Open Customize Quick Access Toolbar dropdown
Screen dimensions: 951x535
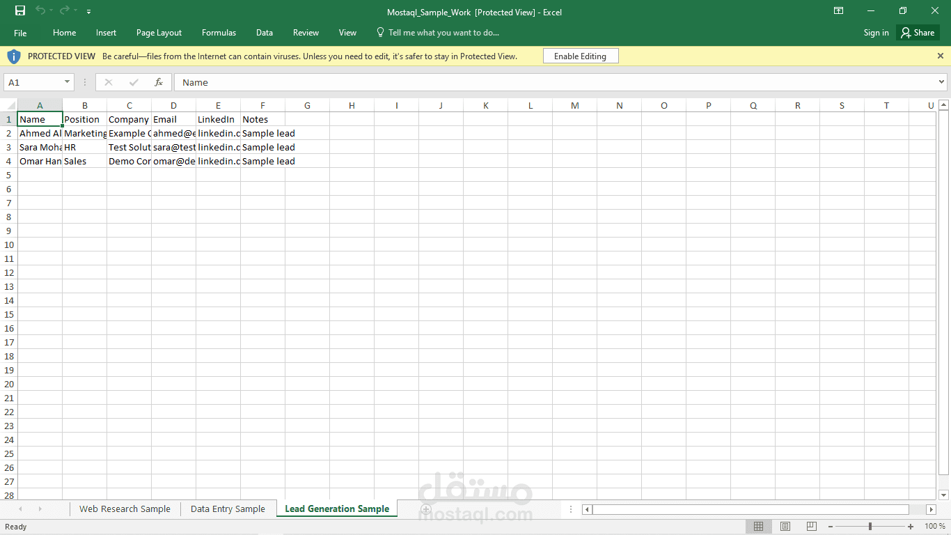[x=88, y=12]
